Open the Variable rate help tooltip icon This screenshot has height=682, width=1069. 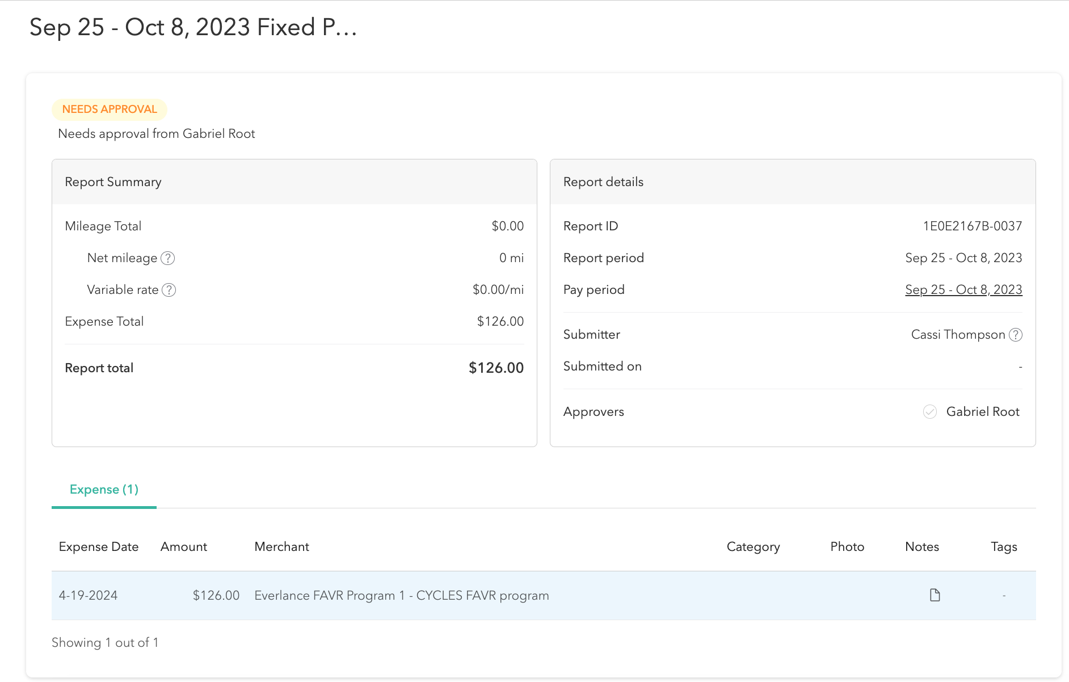click(169, 290)
